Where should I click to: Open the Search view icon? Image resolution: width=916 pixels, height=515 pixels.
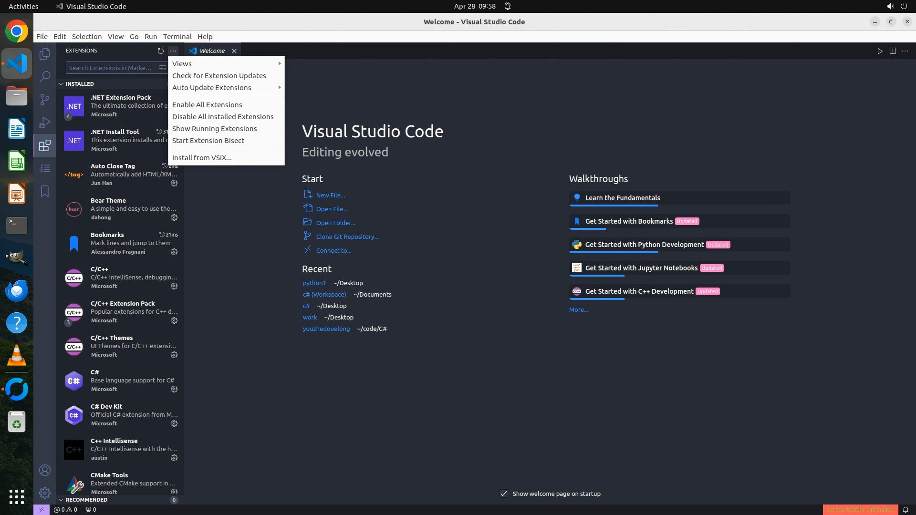tap(45, 76)
